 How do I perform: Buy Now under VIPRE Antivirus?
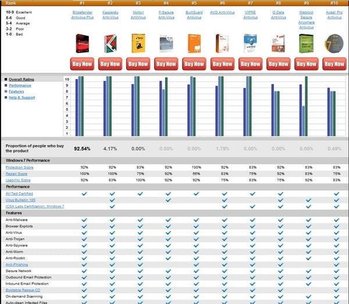click(250, 64)
